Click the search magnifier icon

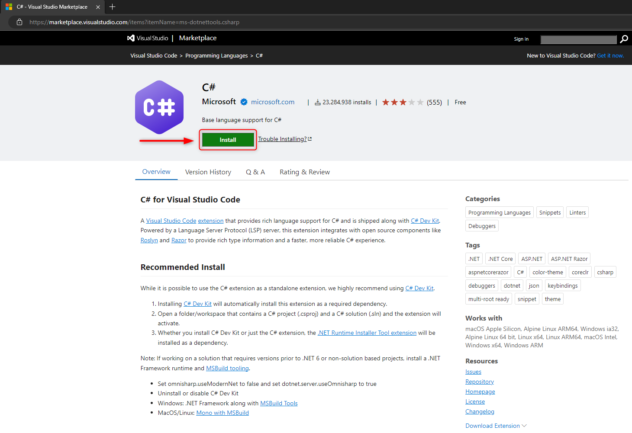[624, 39]
